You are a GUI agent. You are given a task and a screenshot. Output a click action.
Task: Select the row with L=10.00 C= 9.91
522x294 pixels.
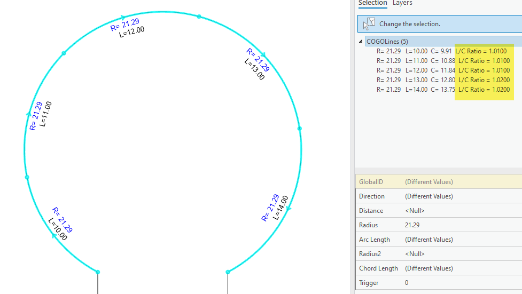(x=441, y=51)
